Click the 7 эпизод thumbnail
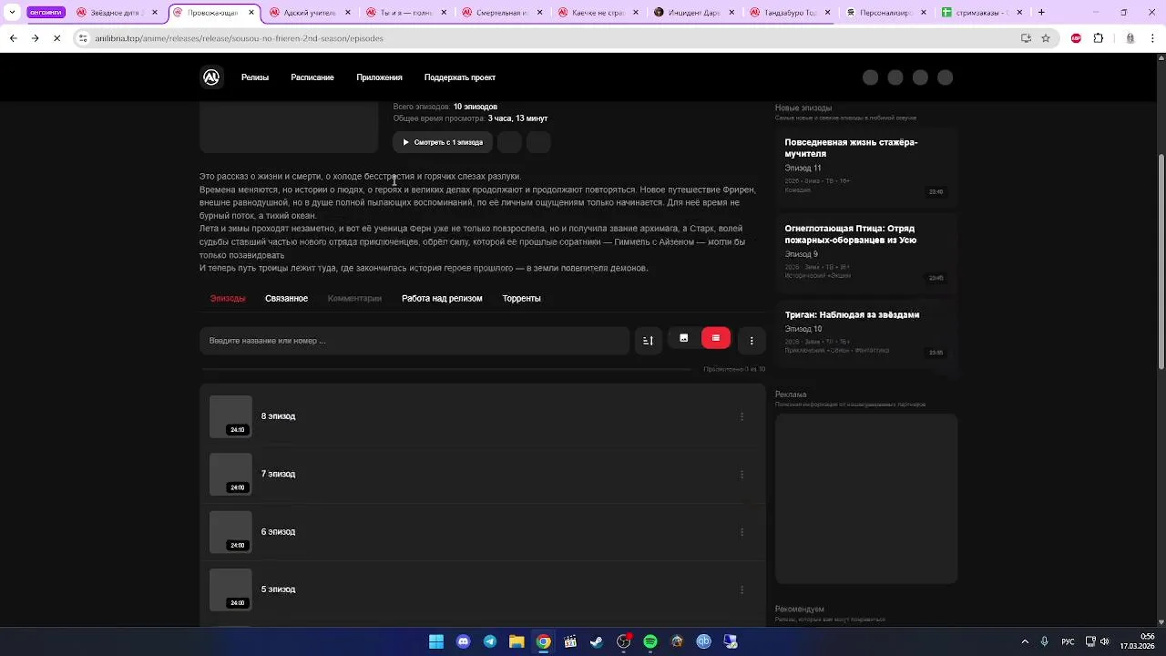 [x=230, y=474]
